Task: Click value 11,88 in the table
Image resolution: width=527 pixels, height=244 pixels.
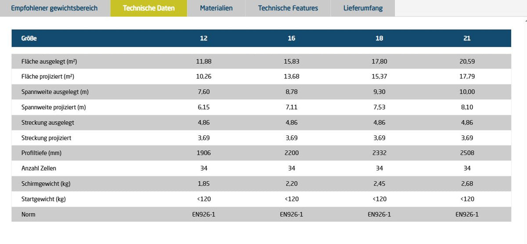Action: (x=204, y=62)
